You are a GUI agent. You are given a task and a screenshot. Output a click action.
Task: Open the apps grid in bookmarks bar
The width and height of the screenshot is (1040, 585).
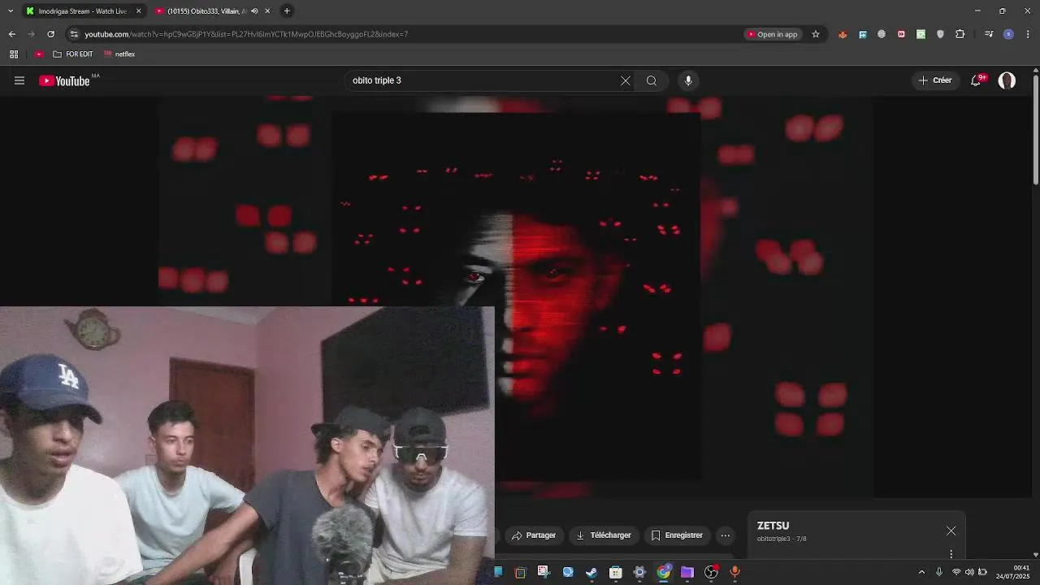[x=14, y=54]
